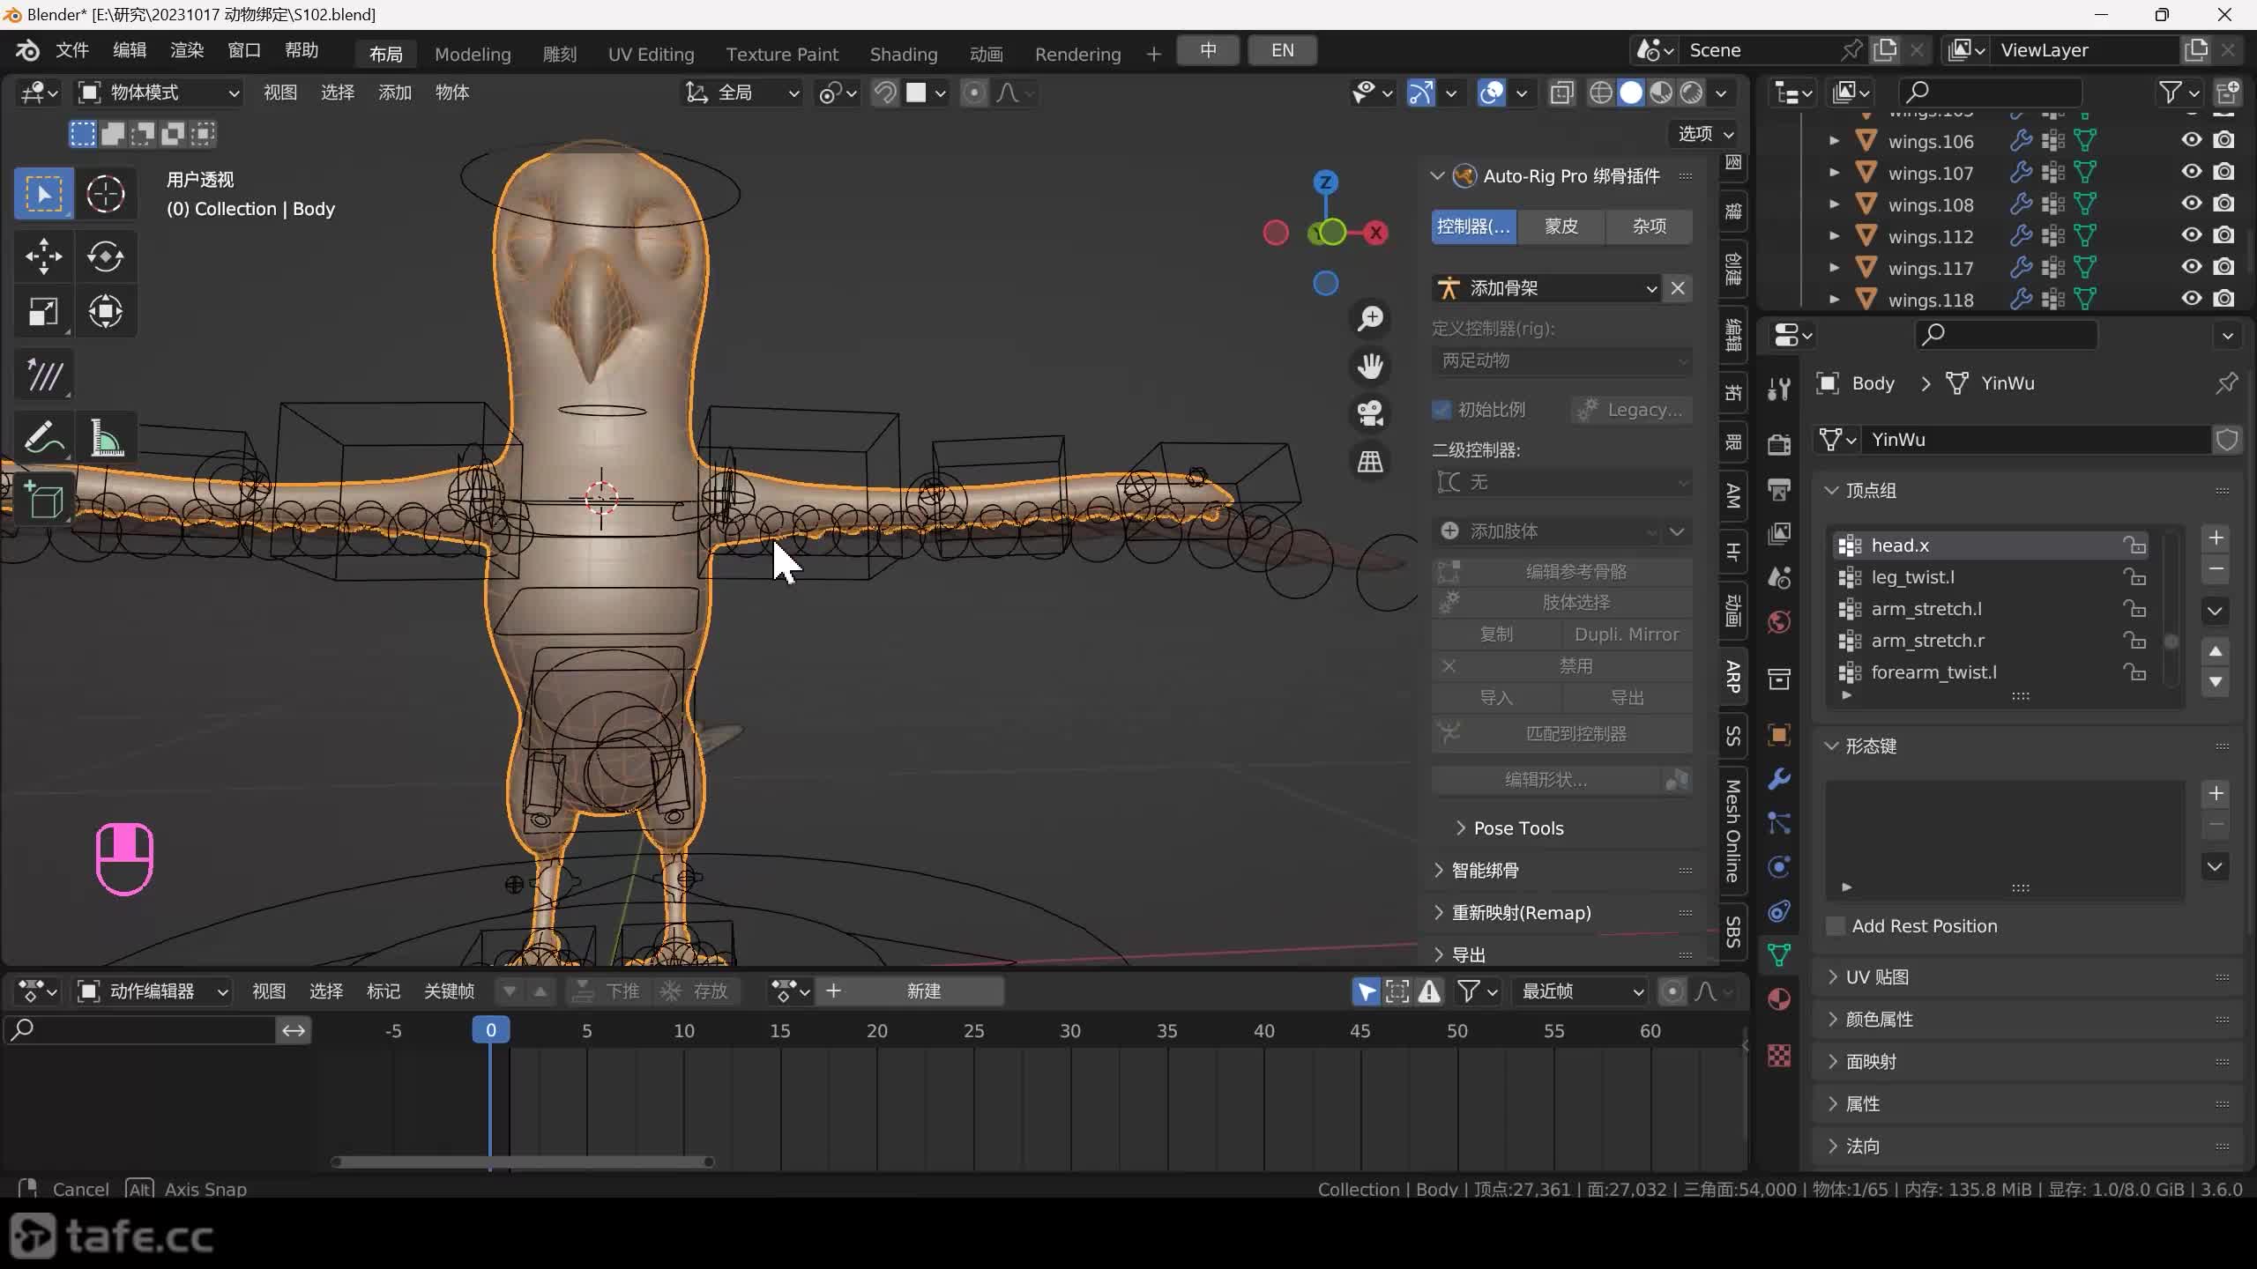Click the X axis on navigation gizmo
This screenshot has height=1269, width=2257.
click(1375, 234)
